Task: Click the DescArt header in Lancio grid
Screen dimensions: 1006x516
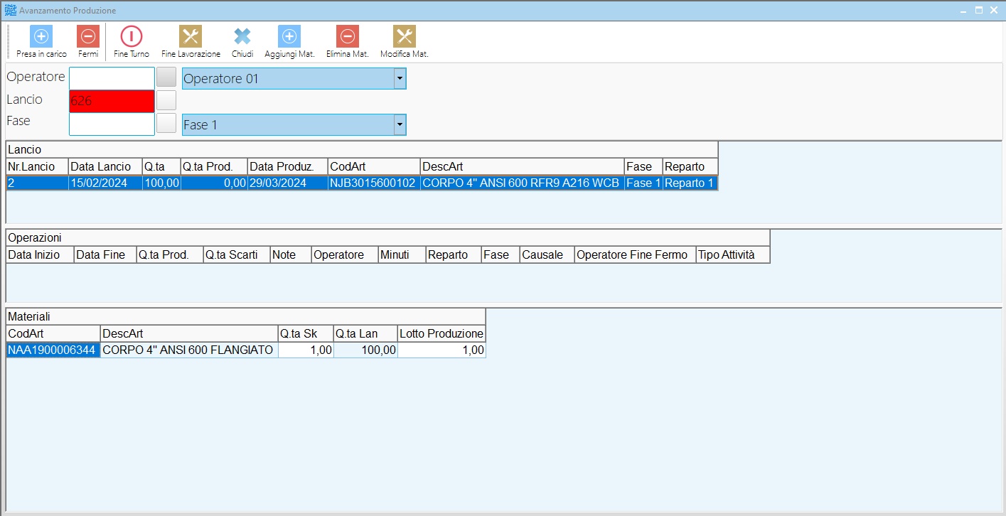Action: (523, 166)
